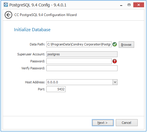Click the PostgreSQL Config gear icon in title bar
This screenshot has height=132, width=147.
pyautogui.click(x=6, y=5)
